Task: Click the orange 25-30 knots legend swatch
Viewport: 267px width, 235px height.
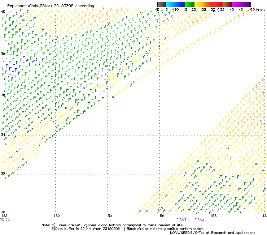Action: [x=209, y=4]
